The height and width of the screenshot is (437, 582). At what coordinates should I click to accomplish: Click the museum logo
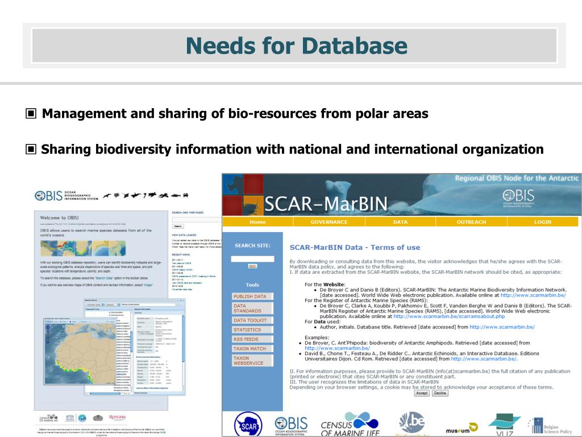tap(462, 429)
